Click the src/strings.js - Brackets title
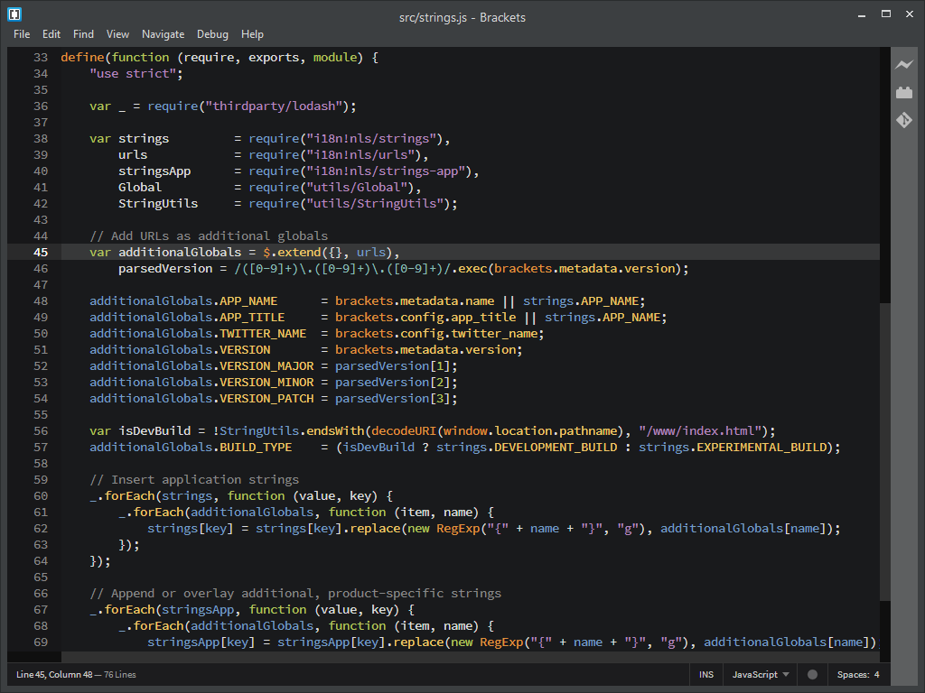This screenshot has width=925, height=693. point(462,18)
